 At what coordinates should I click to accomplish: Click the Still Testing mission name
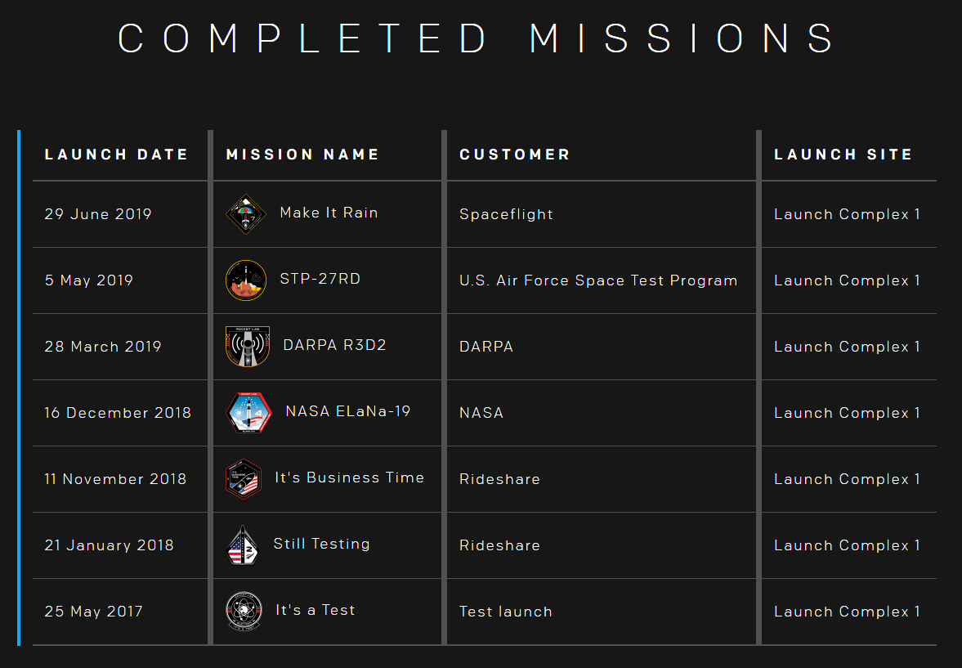coord(321,544)
